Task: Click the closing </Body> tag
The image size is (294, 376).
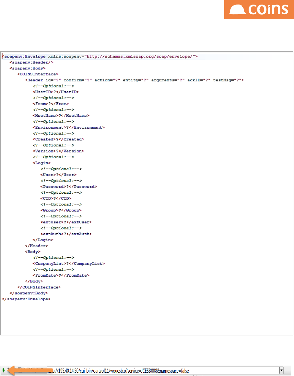Action: tap(34, 281)
